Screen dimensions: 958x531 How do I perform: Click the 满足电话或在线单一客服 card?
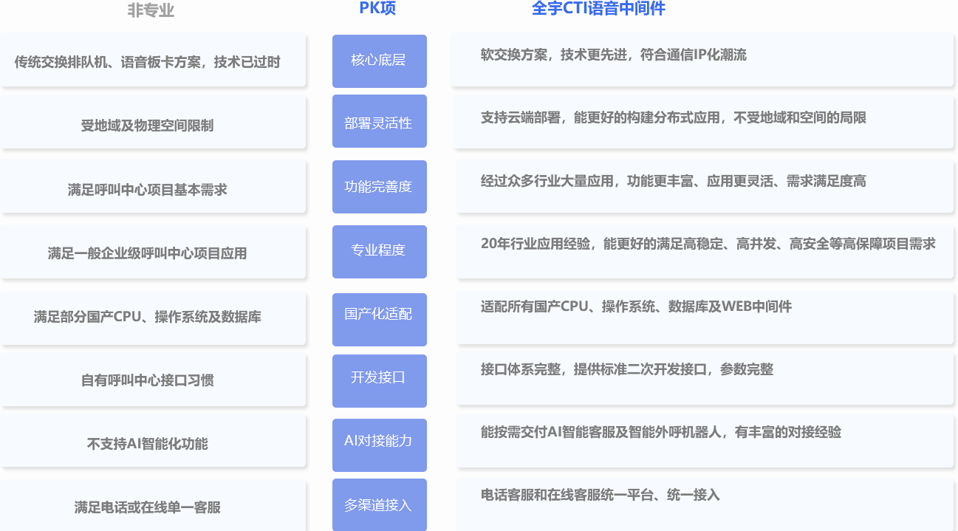(x=152, y=507)
